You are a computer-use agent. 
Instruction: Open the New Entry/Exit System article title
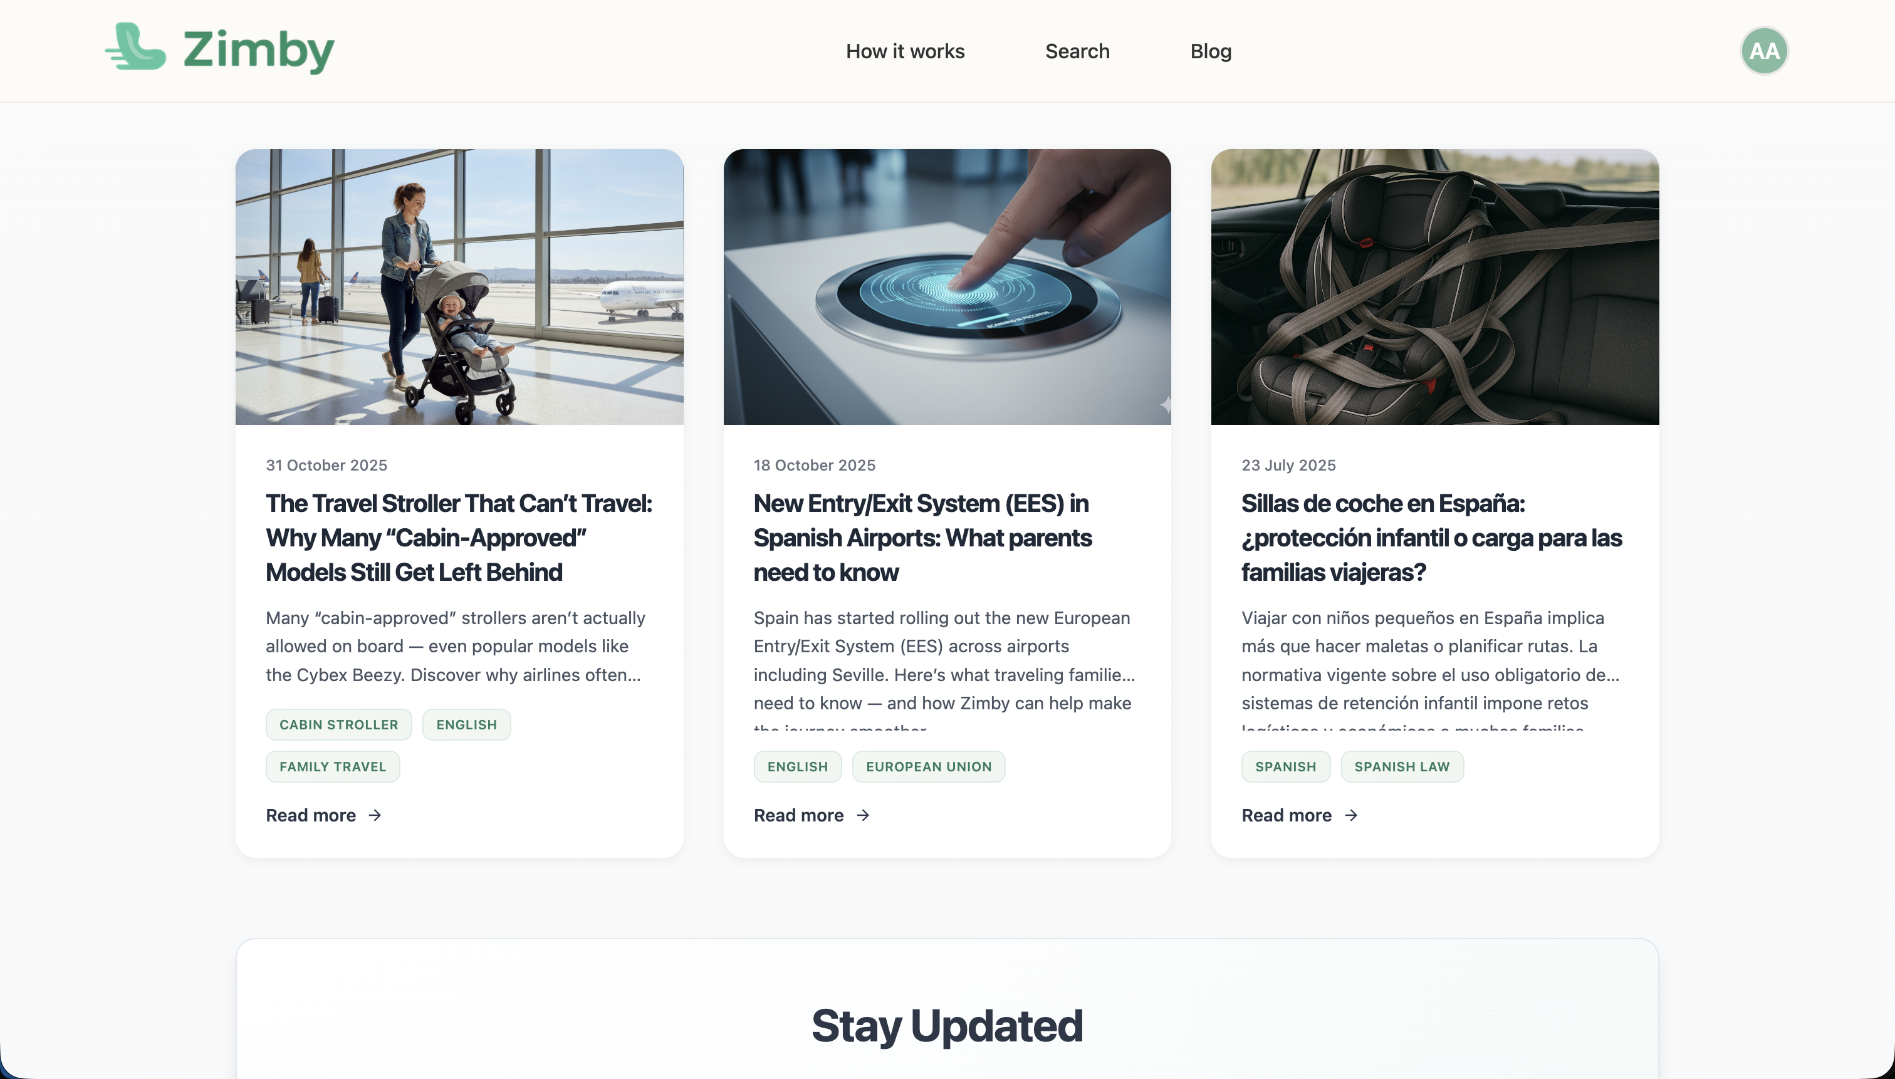[x=922, y=538]
